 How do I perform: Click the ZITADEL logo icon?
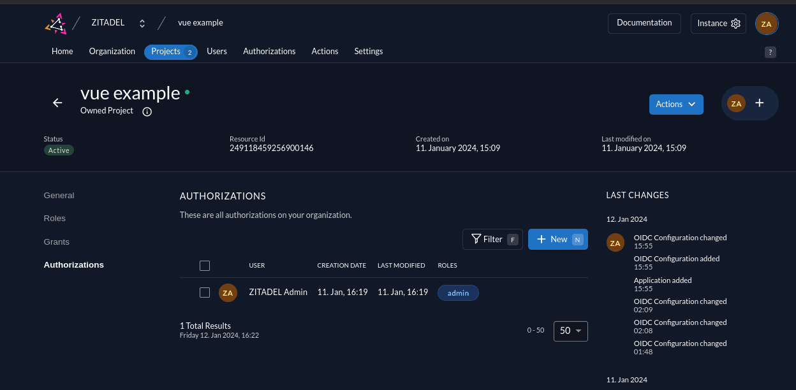[x=56, y=24]
